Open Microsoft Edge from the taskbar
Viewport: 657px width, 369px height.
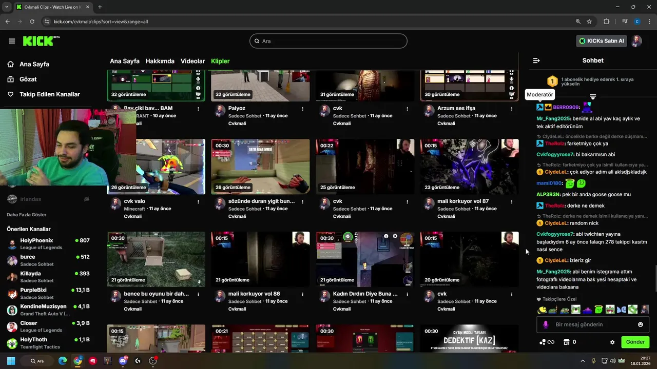[63, 361]
